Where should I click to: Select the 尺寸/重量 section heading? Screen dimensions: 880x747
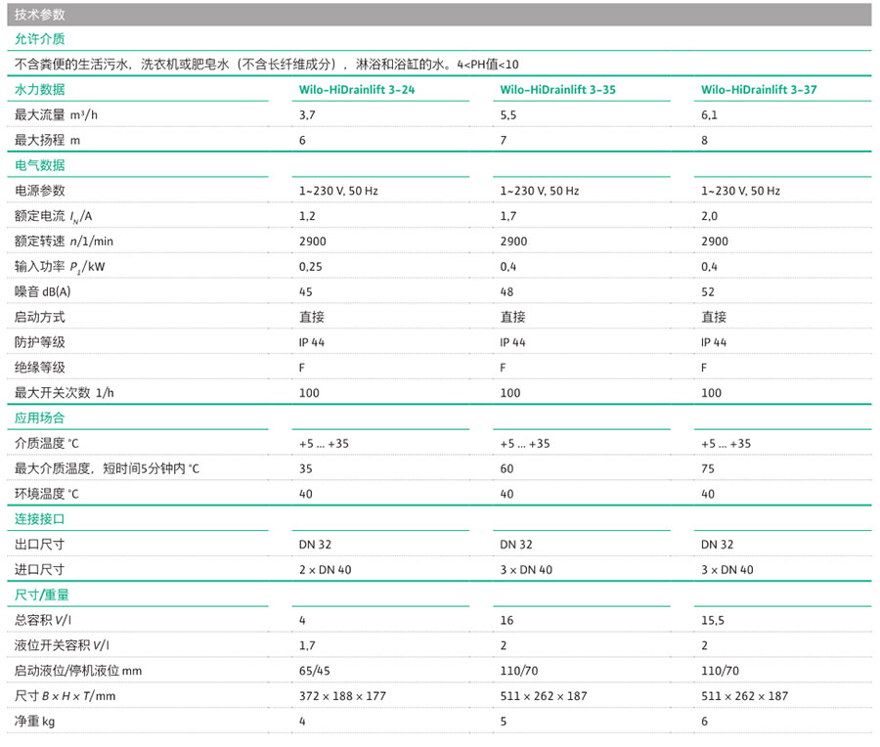coord(42,594)
